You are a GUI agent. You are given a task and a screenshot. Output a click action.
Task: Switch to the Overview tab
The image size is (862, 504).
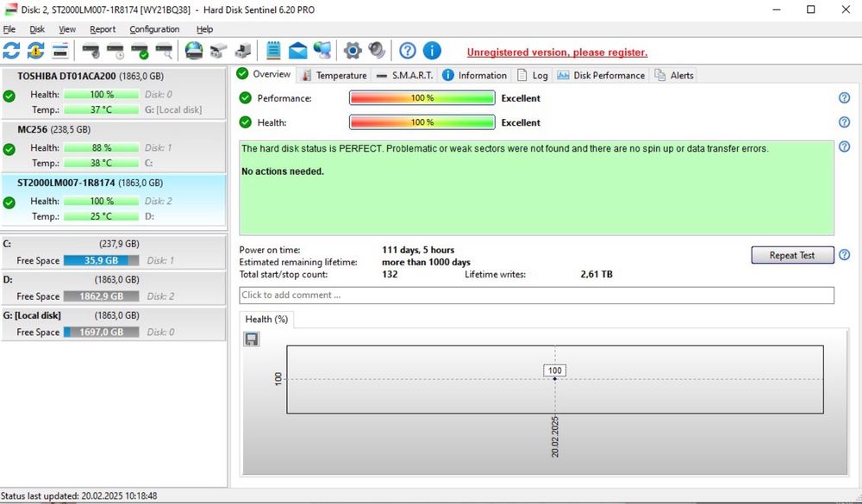(265, 74)
